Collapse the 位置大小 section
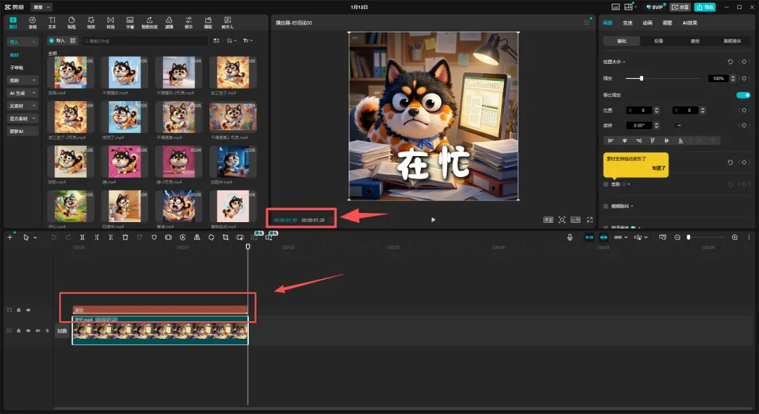This screenshot has height=414, width=759. pos(624,62)
